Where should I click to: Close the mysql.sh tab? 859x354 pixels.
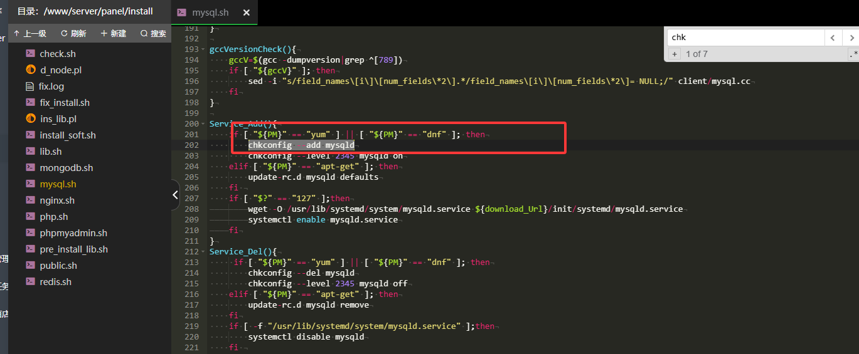246,13
